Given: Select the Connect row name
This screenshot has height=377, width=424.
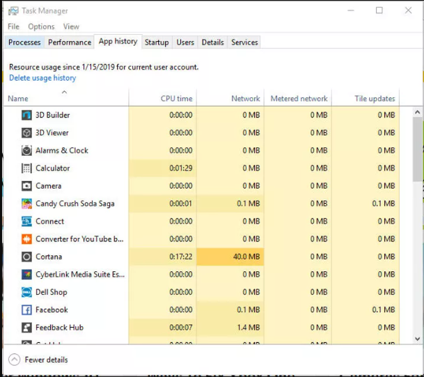Looking at the screenshot, I should click(49, 221).
